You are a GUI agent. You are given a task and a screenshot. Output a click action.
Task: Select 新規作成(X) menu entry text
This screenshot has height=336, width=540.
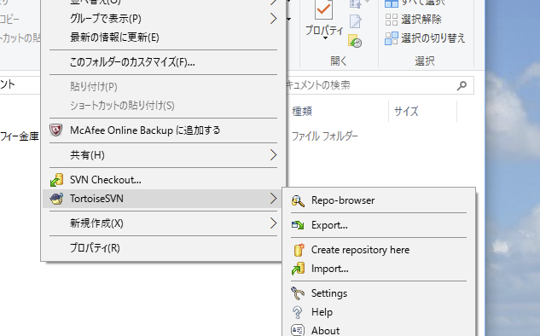coord(96,223)
